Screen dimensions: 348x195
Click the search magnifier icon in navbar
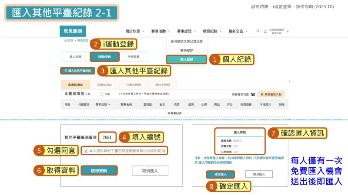[258, 31]
